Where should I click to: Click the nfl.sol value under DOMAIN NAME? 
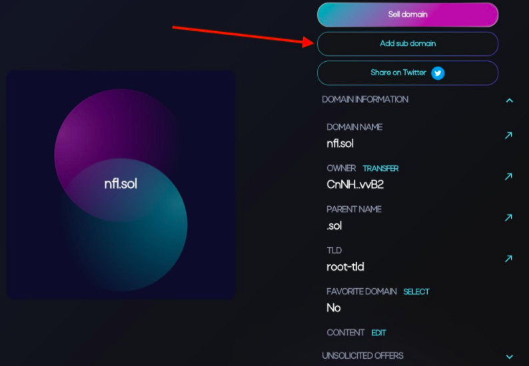(340, 144)
